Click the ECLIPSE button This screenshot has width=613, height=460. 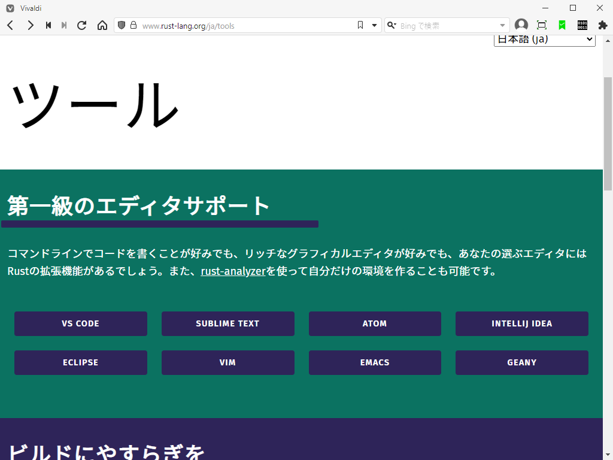click(x=81, y=362)
